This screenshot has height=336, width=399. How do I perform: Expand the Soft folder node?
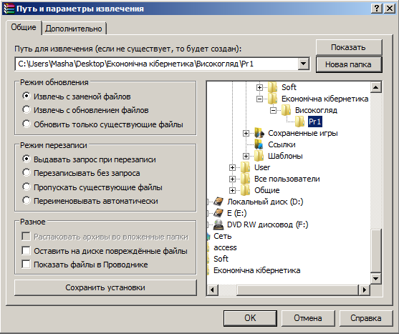point(259,87)
